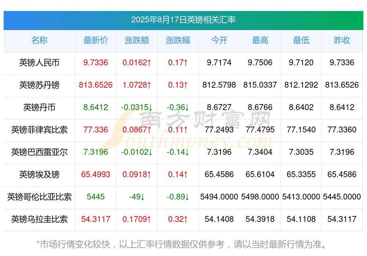Click the 昨收 column header
367x256 pixels.
[x=342, y=40]
